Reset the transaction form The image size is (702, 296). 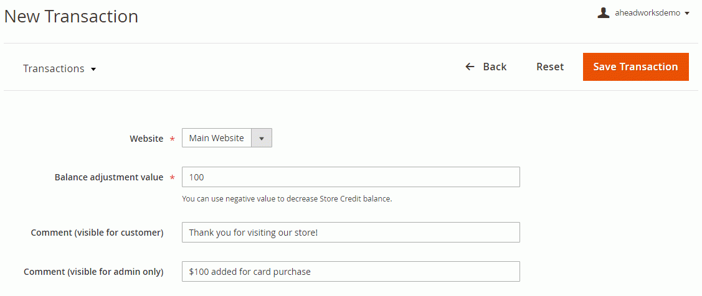click(550, 67)
